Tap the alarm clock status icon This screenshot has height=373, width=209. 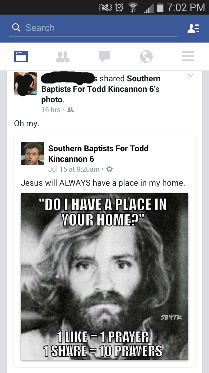119,7
